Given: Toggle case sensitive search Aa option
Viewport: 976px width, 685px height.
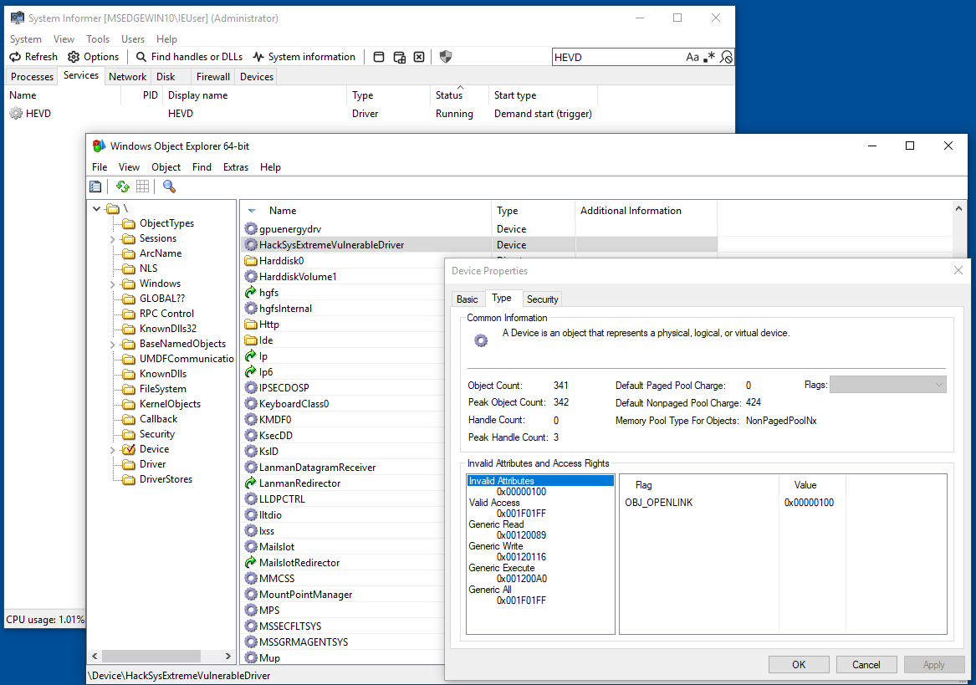Looking at the screenshot, I should coord(692,57).
